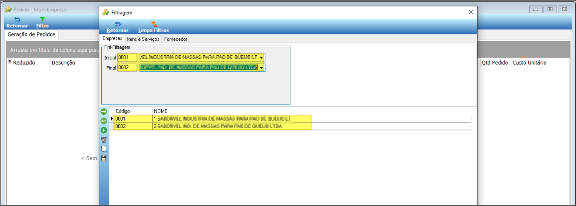This screenshot has width=576, height=206.
Task: Minimize the Pedido - Multi Empresa window
Action: [535, 9]
